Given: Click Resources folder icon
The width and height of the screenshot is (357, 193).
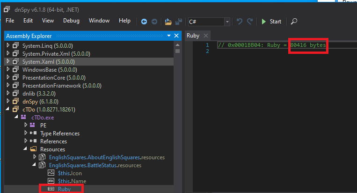Looking at the screenshot, I should tap(33, 149).
